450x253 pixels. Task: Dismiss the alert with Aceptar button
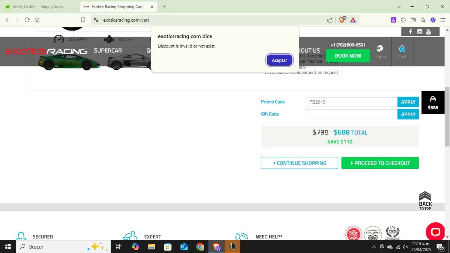click(x=279, y=60)
